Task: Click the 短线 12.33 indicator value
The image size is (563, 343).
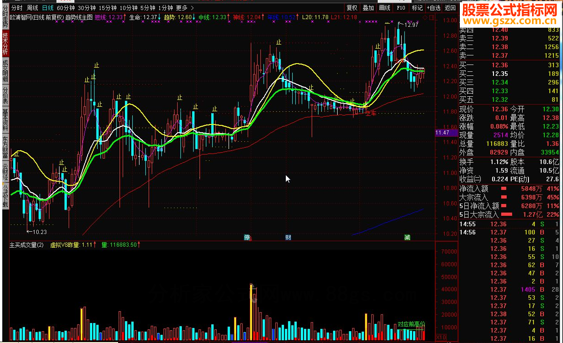Action: click(x=110, y=17)
